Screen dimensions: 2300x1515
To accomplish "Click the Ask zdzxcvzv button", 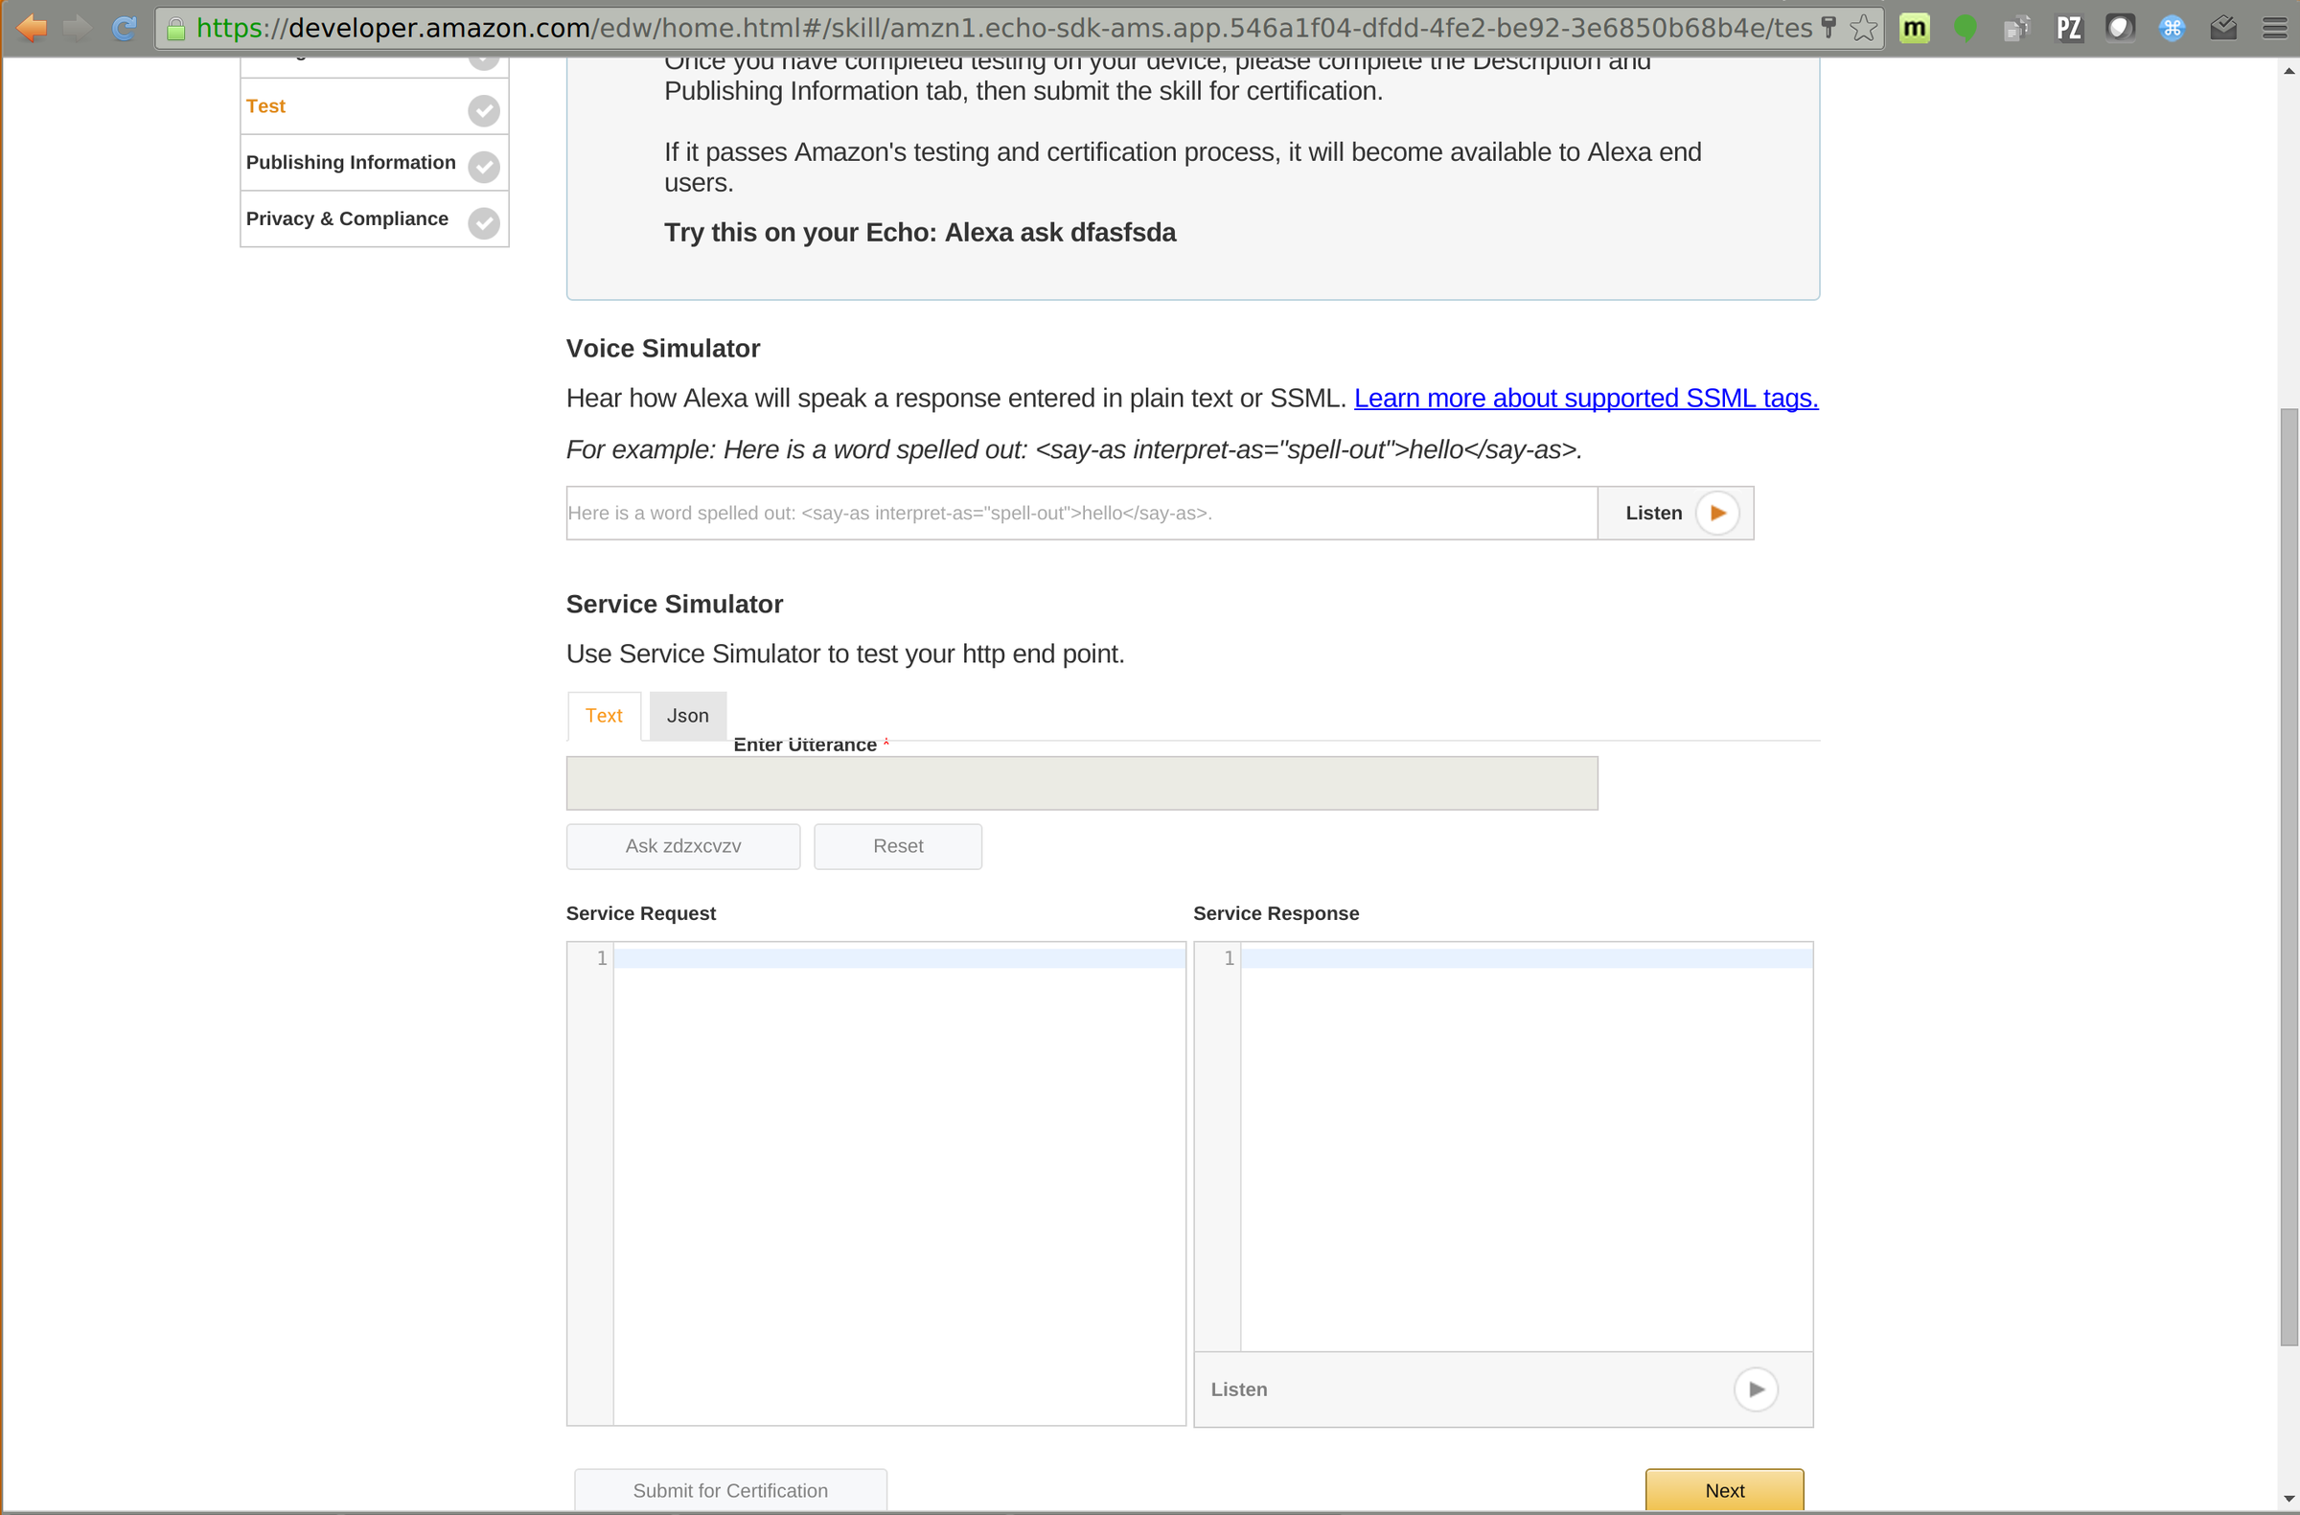I will pyautogui.click(x=683, y=846).
